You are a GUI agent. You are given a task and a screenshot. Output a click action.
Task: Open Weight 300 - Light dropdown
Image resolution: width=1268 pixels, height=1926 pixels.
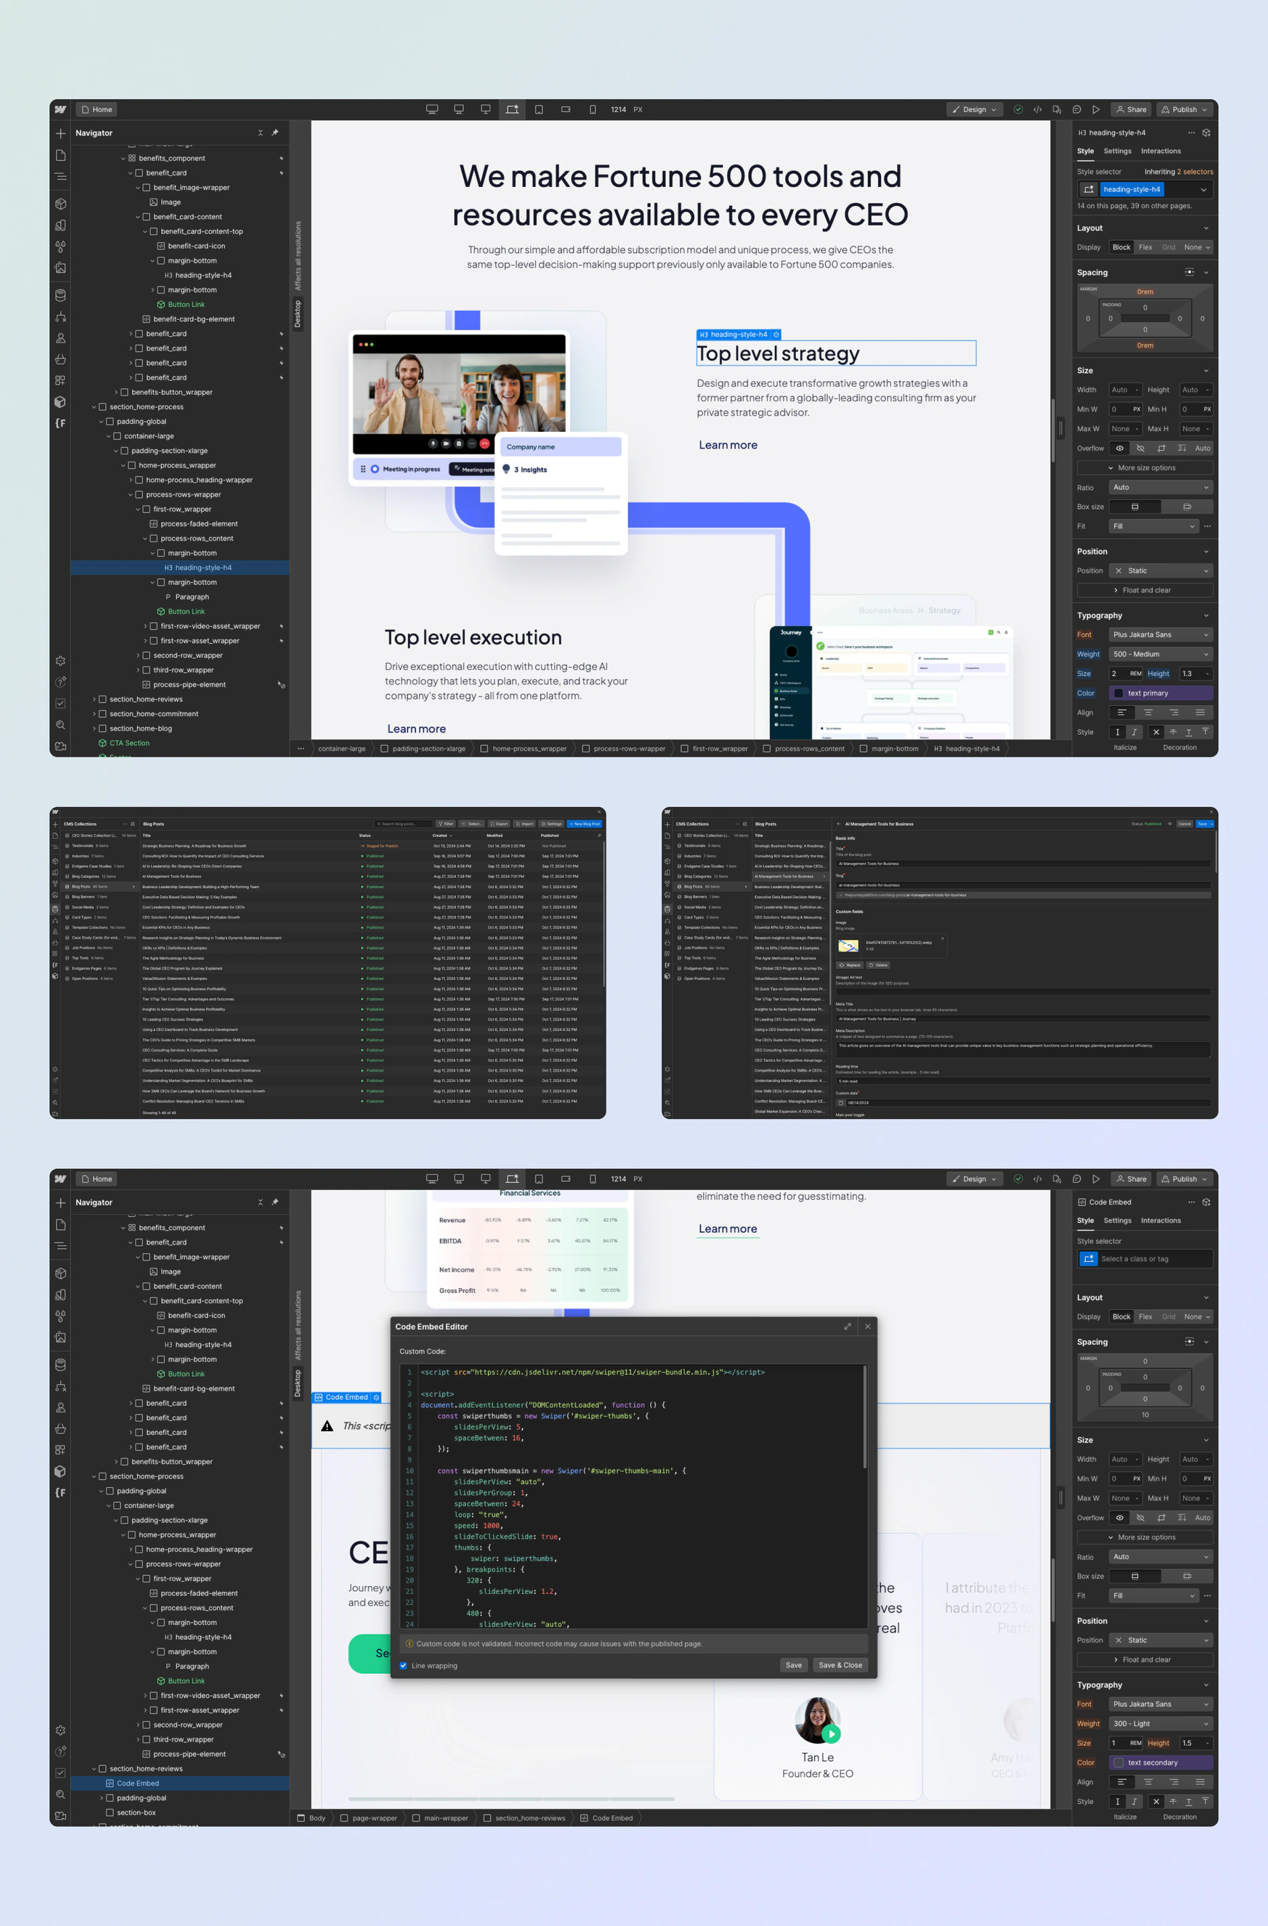tap(1161, 1724)
